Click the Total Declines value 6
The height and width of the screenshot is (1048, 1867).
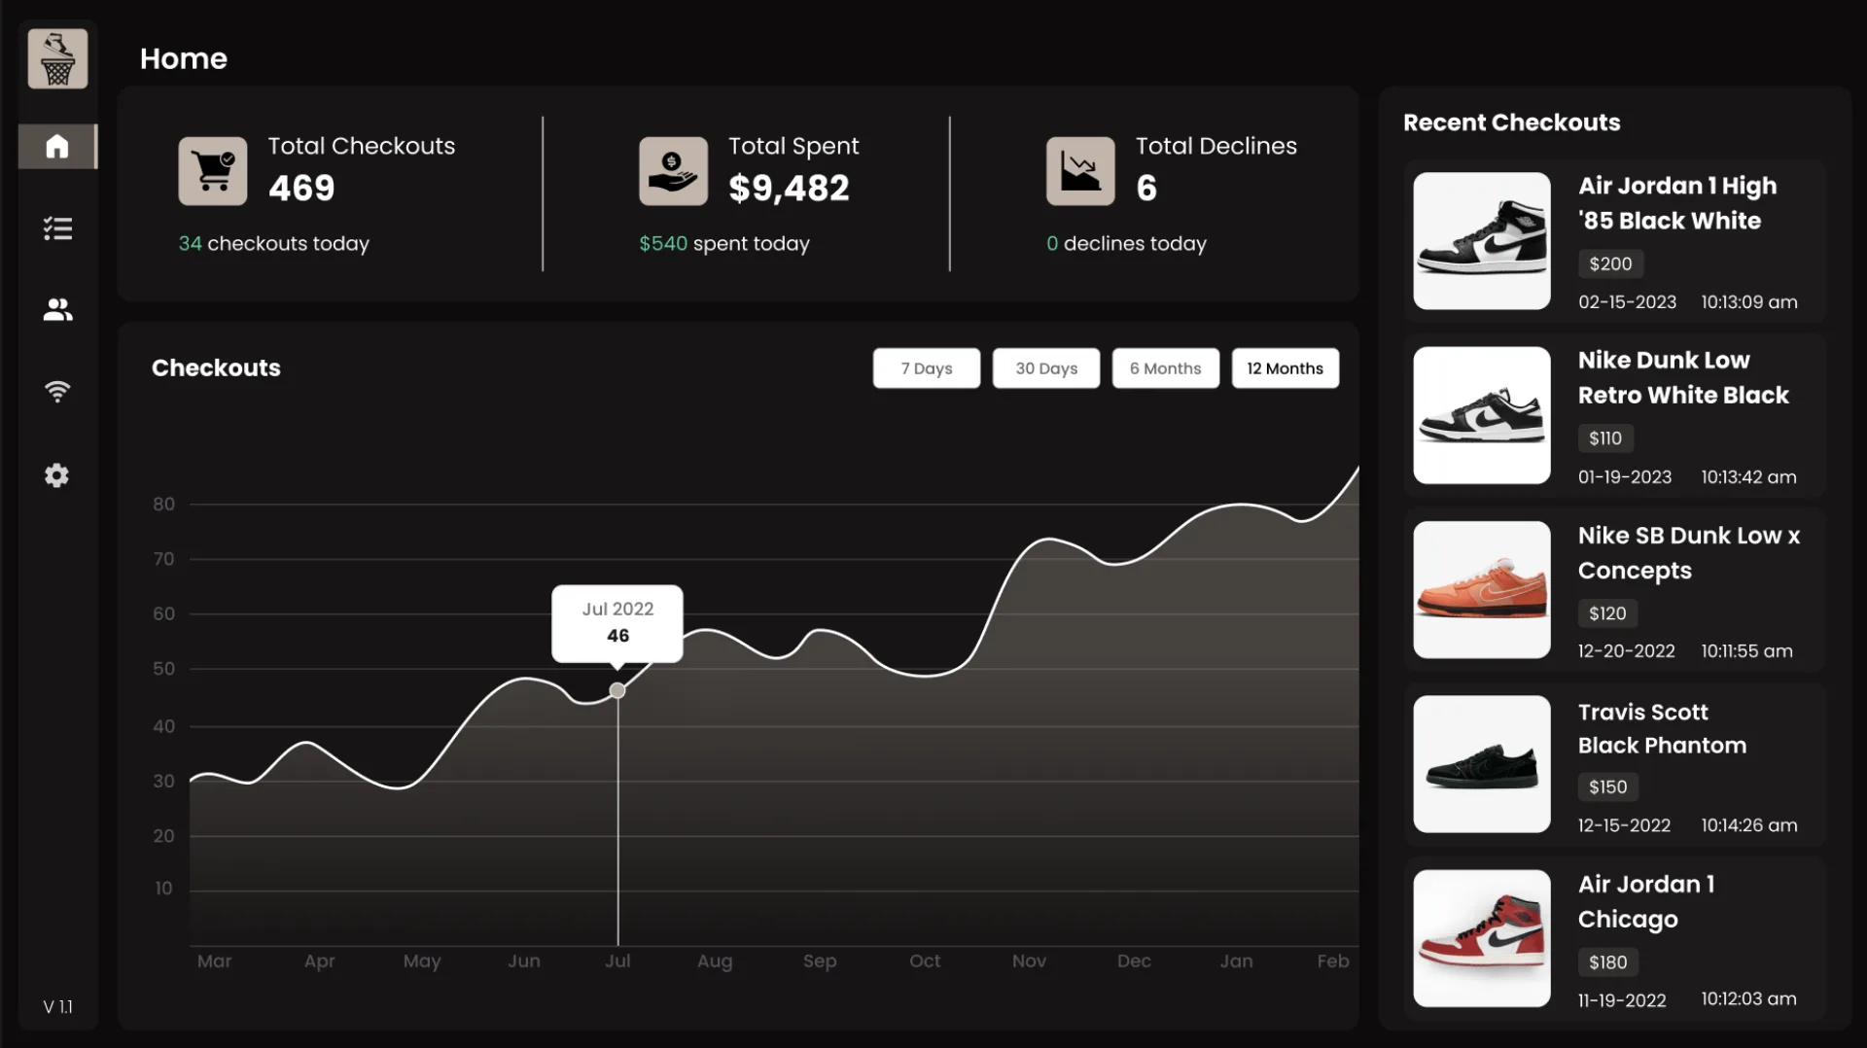[1146, 188]
